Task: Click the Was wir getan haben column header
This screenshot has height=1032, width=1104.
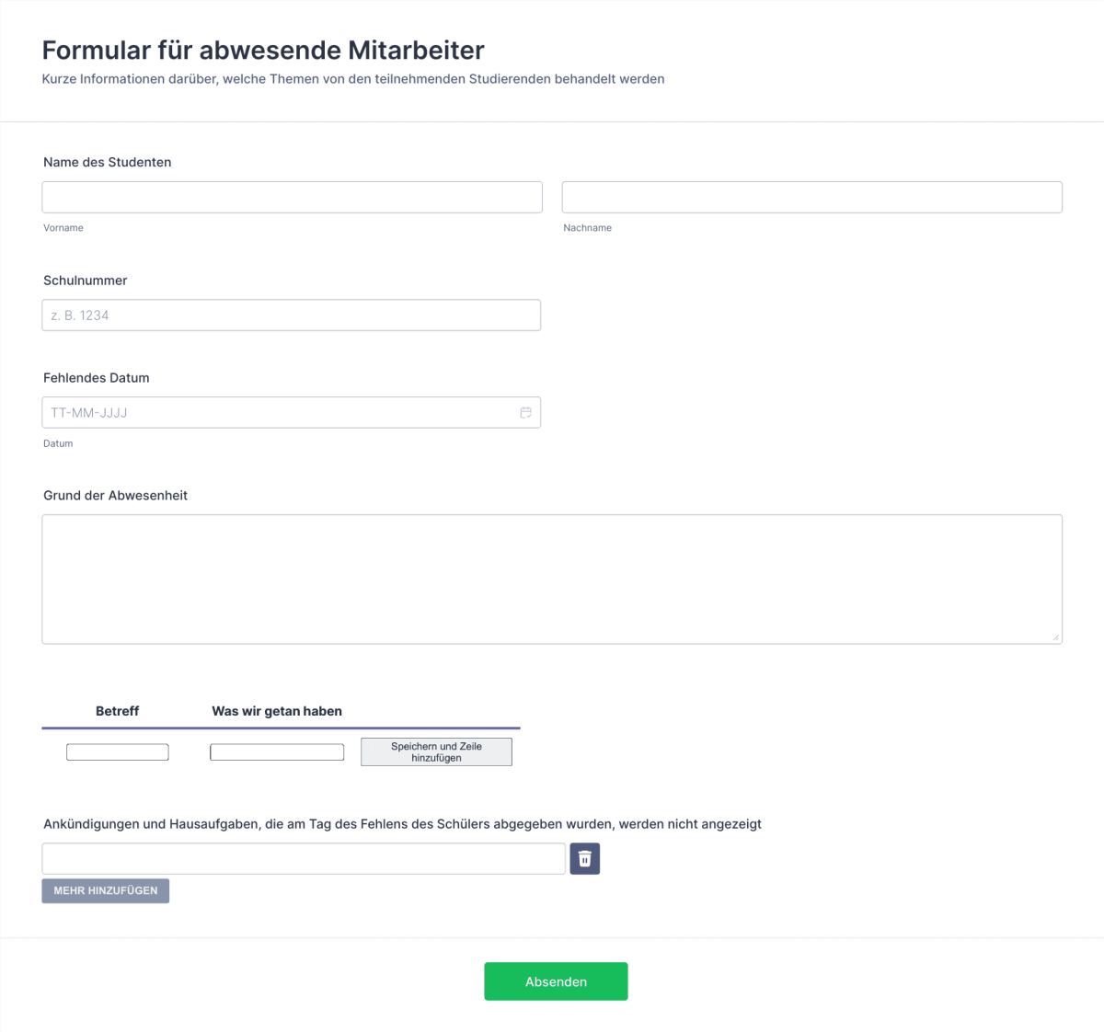Action: tap(277, 711)
